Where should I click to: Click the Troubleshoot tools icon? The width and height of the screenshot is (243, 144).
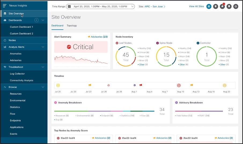click(5, 67)
